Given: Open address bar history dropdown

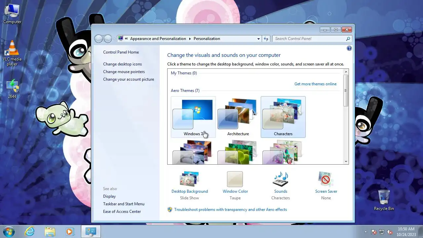Looking at the screenshot, I should [x=258, y=39].
